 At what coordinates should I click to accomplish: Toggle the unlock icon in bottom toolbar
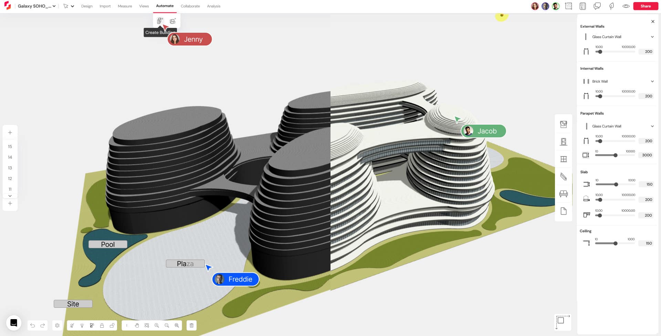coord(112,325)
